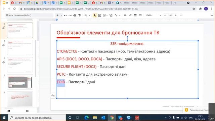The height and width of the screenshot is (121, 215).
Task: Open Calibri font family dropdown
Action: pos(154,15)
